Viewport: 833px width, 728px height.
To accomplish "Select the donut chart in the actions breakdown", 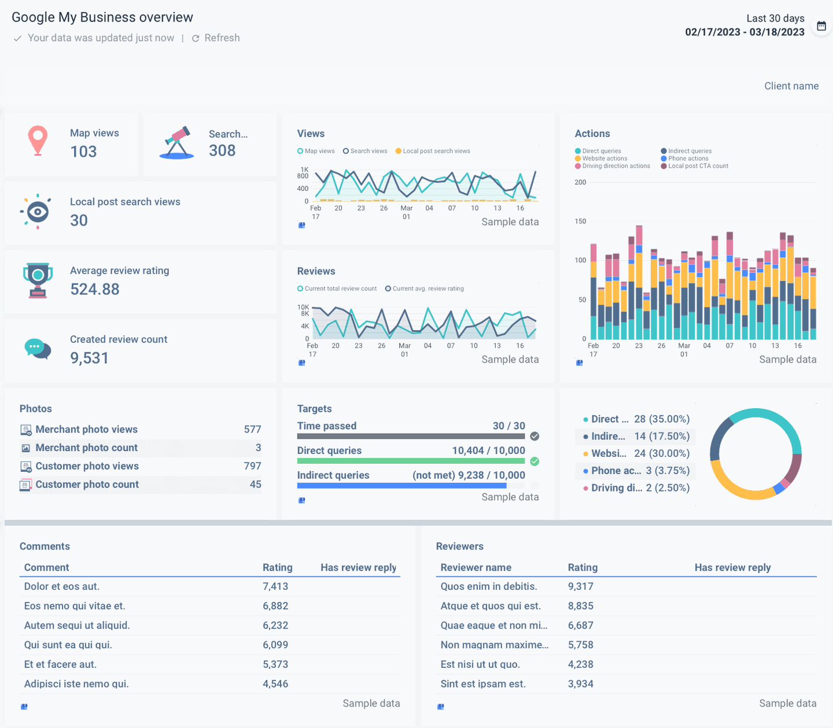I will pyautogui.click(x=755, y=454).
